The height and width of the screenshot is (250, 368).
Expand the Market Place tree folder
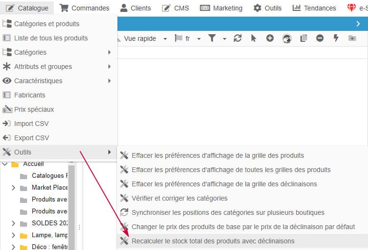(13, 188)
